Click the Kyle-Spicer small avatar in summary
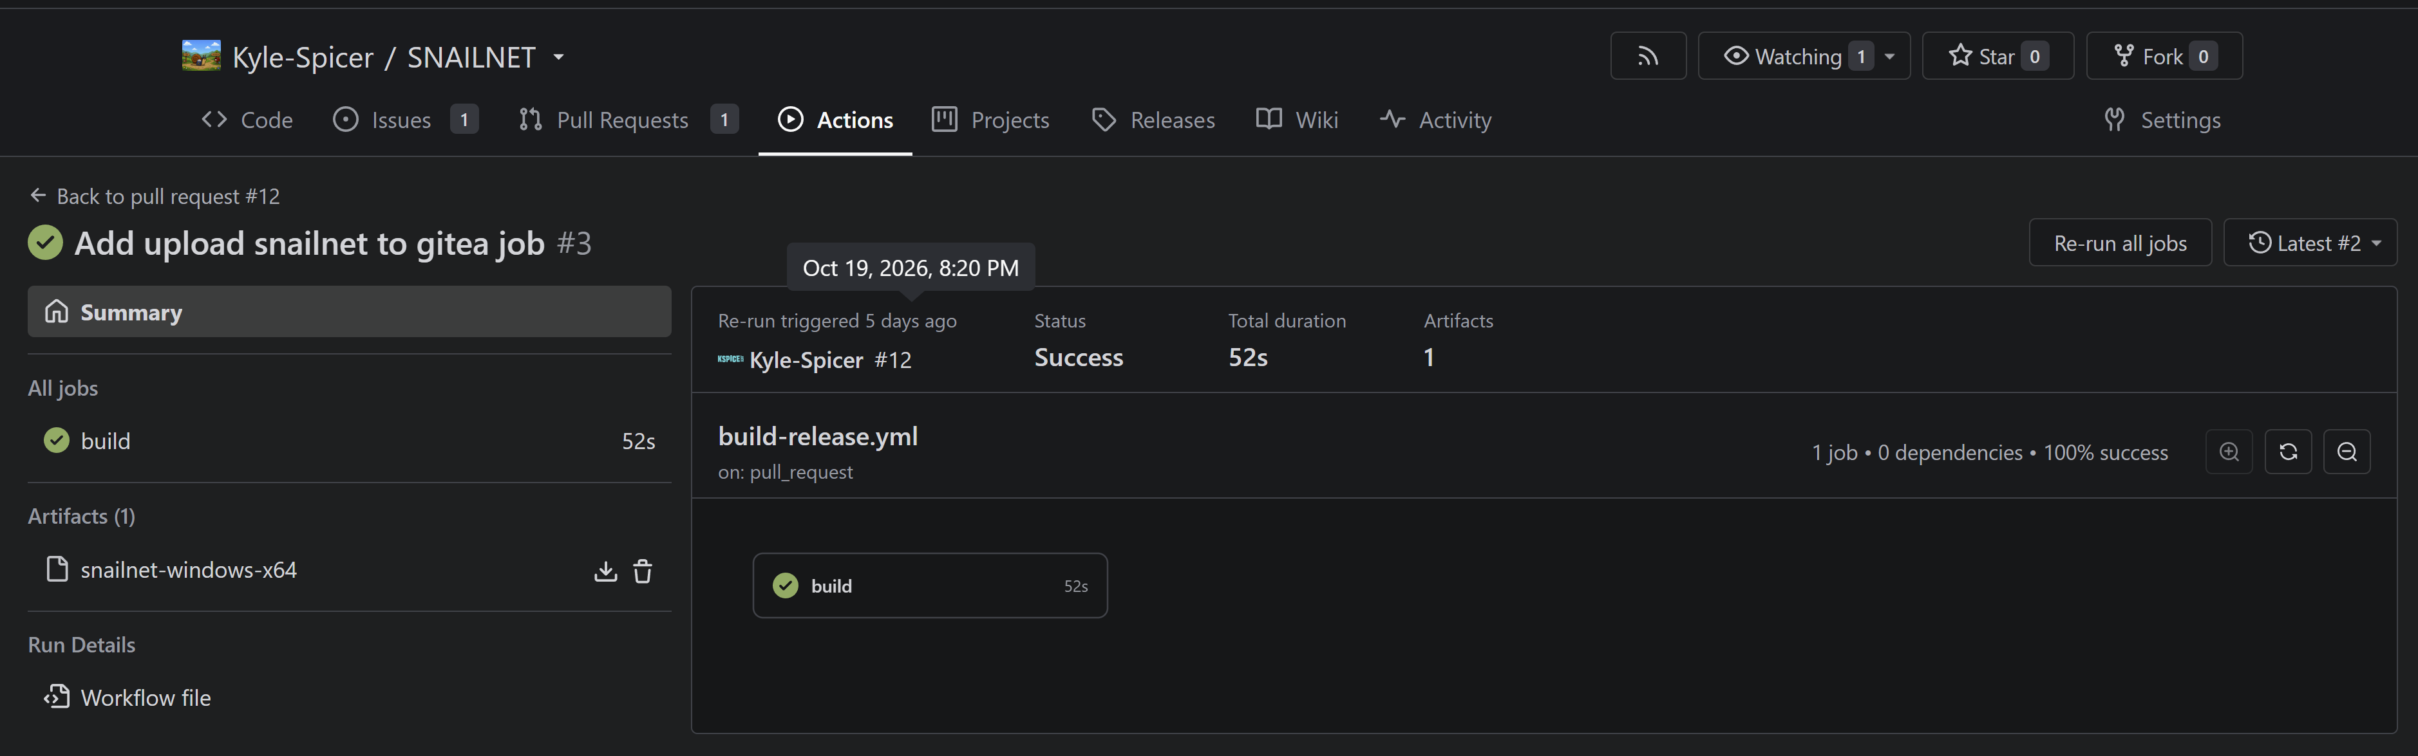Image resolution: width=2418 pixels, height=756 pixels. [x=730, y=359]
